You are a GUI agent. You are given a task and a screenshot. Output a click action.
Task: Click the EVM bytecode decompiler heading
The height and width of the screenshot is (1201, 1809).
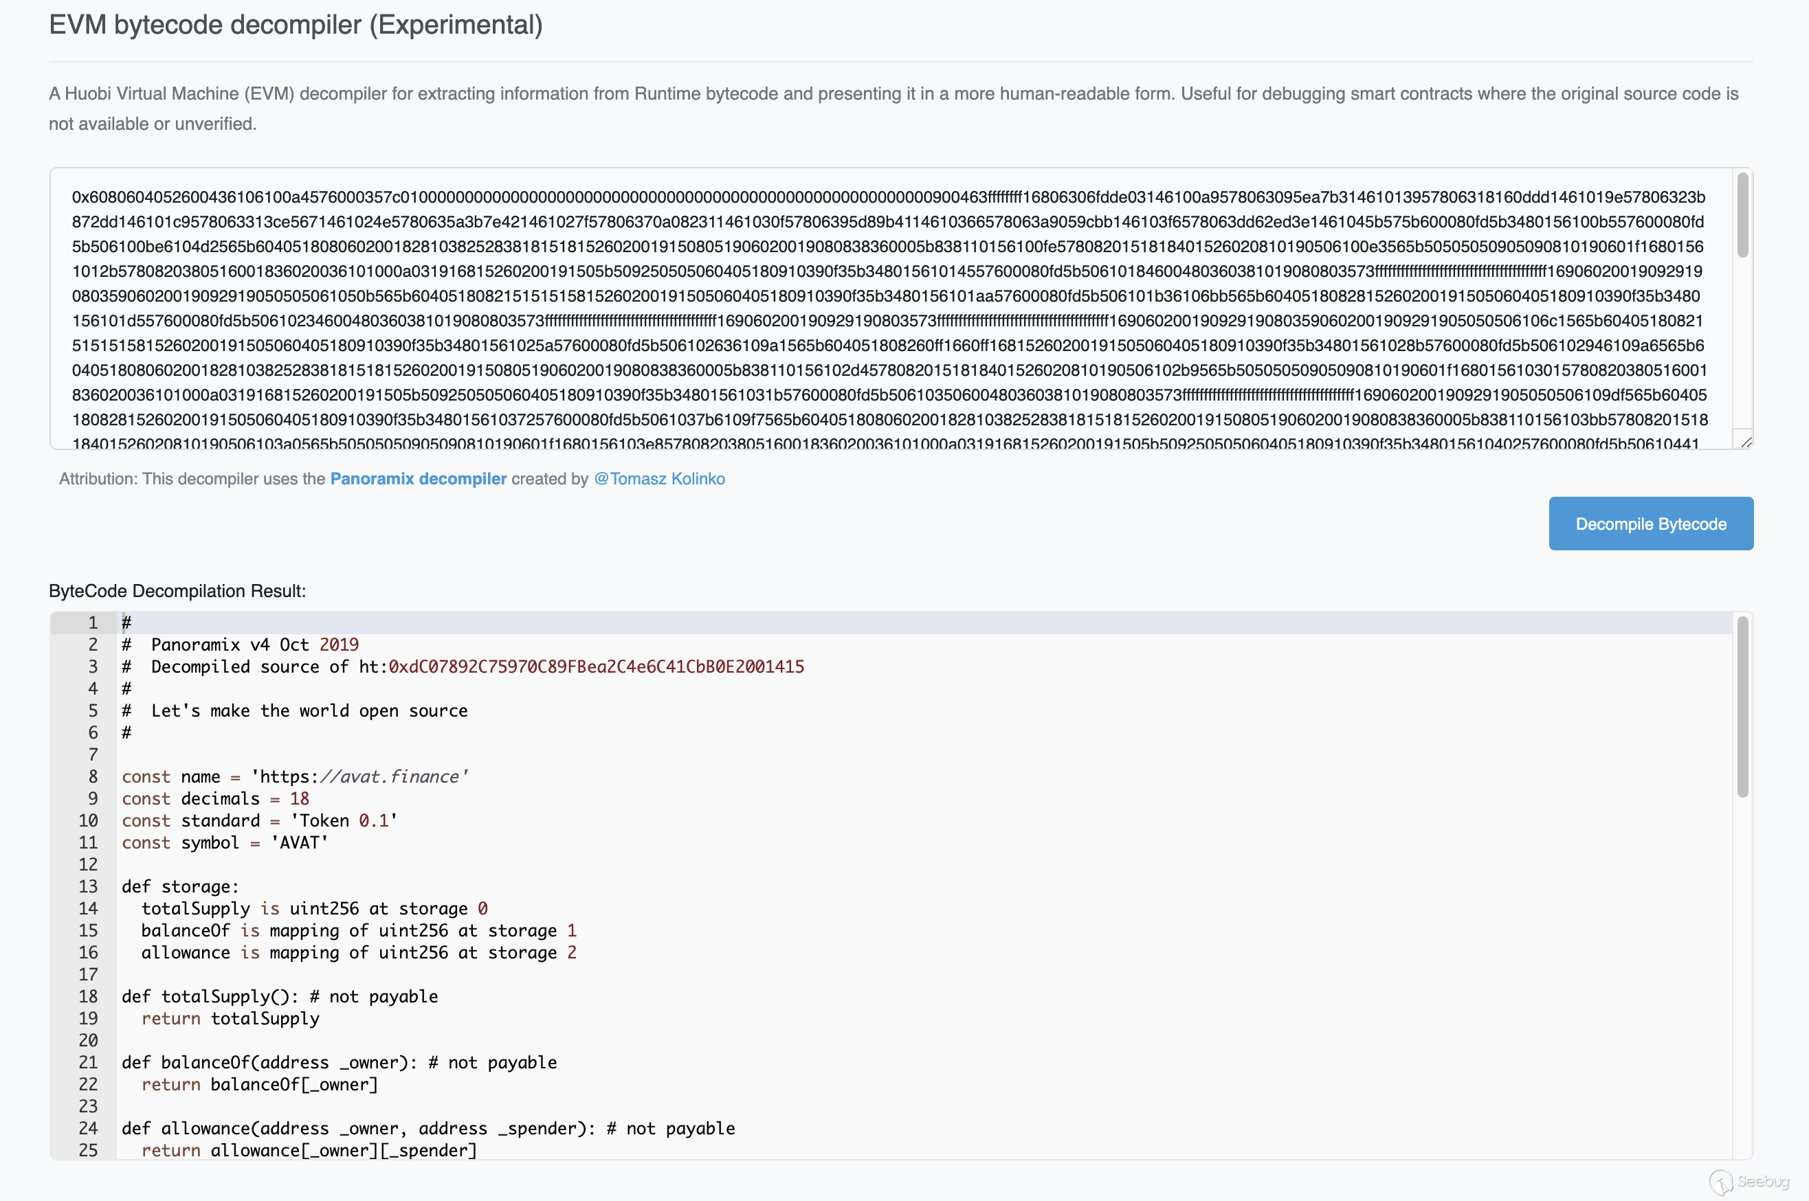(296, 25)
